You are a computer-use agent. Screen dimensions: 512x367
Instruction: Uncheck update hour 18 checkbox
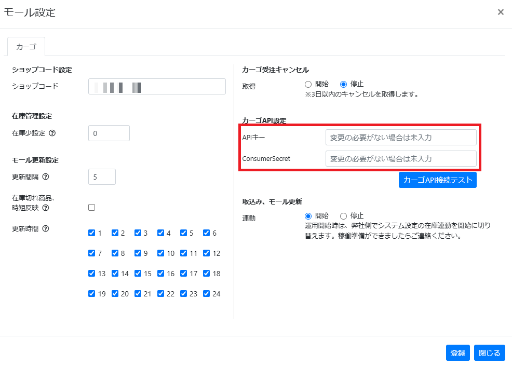(x=206, y=273)
